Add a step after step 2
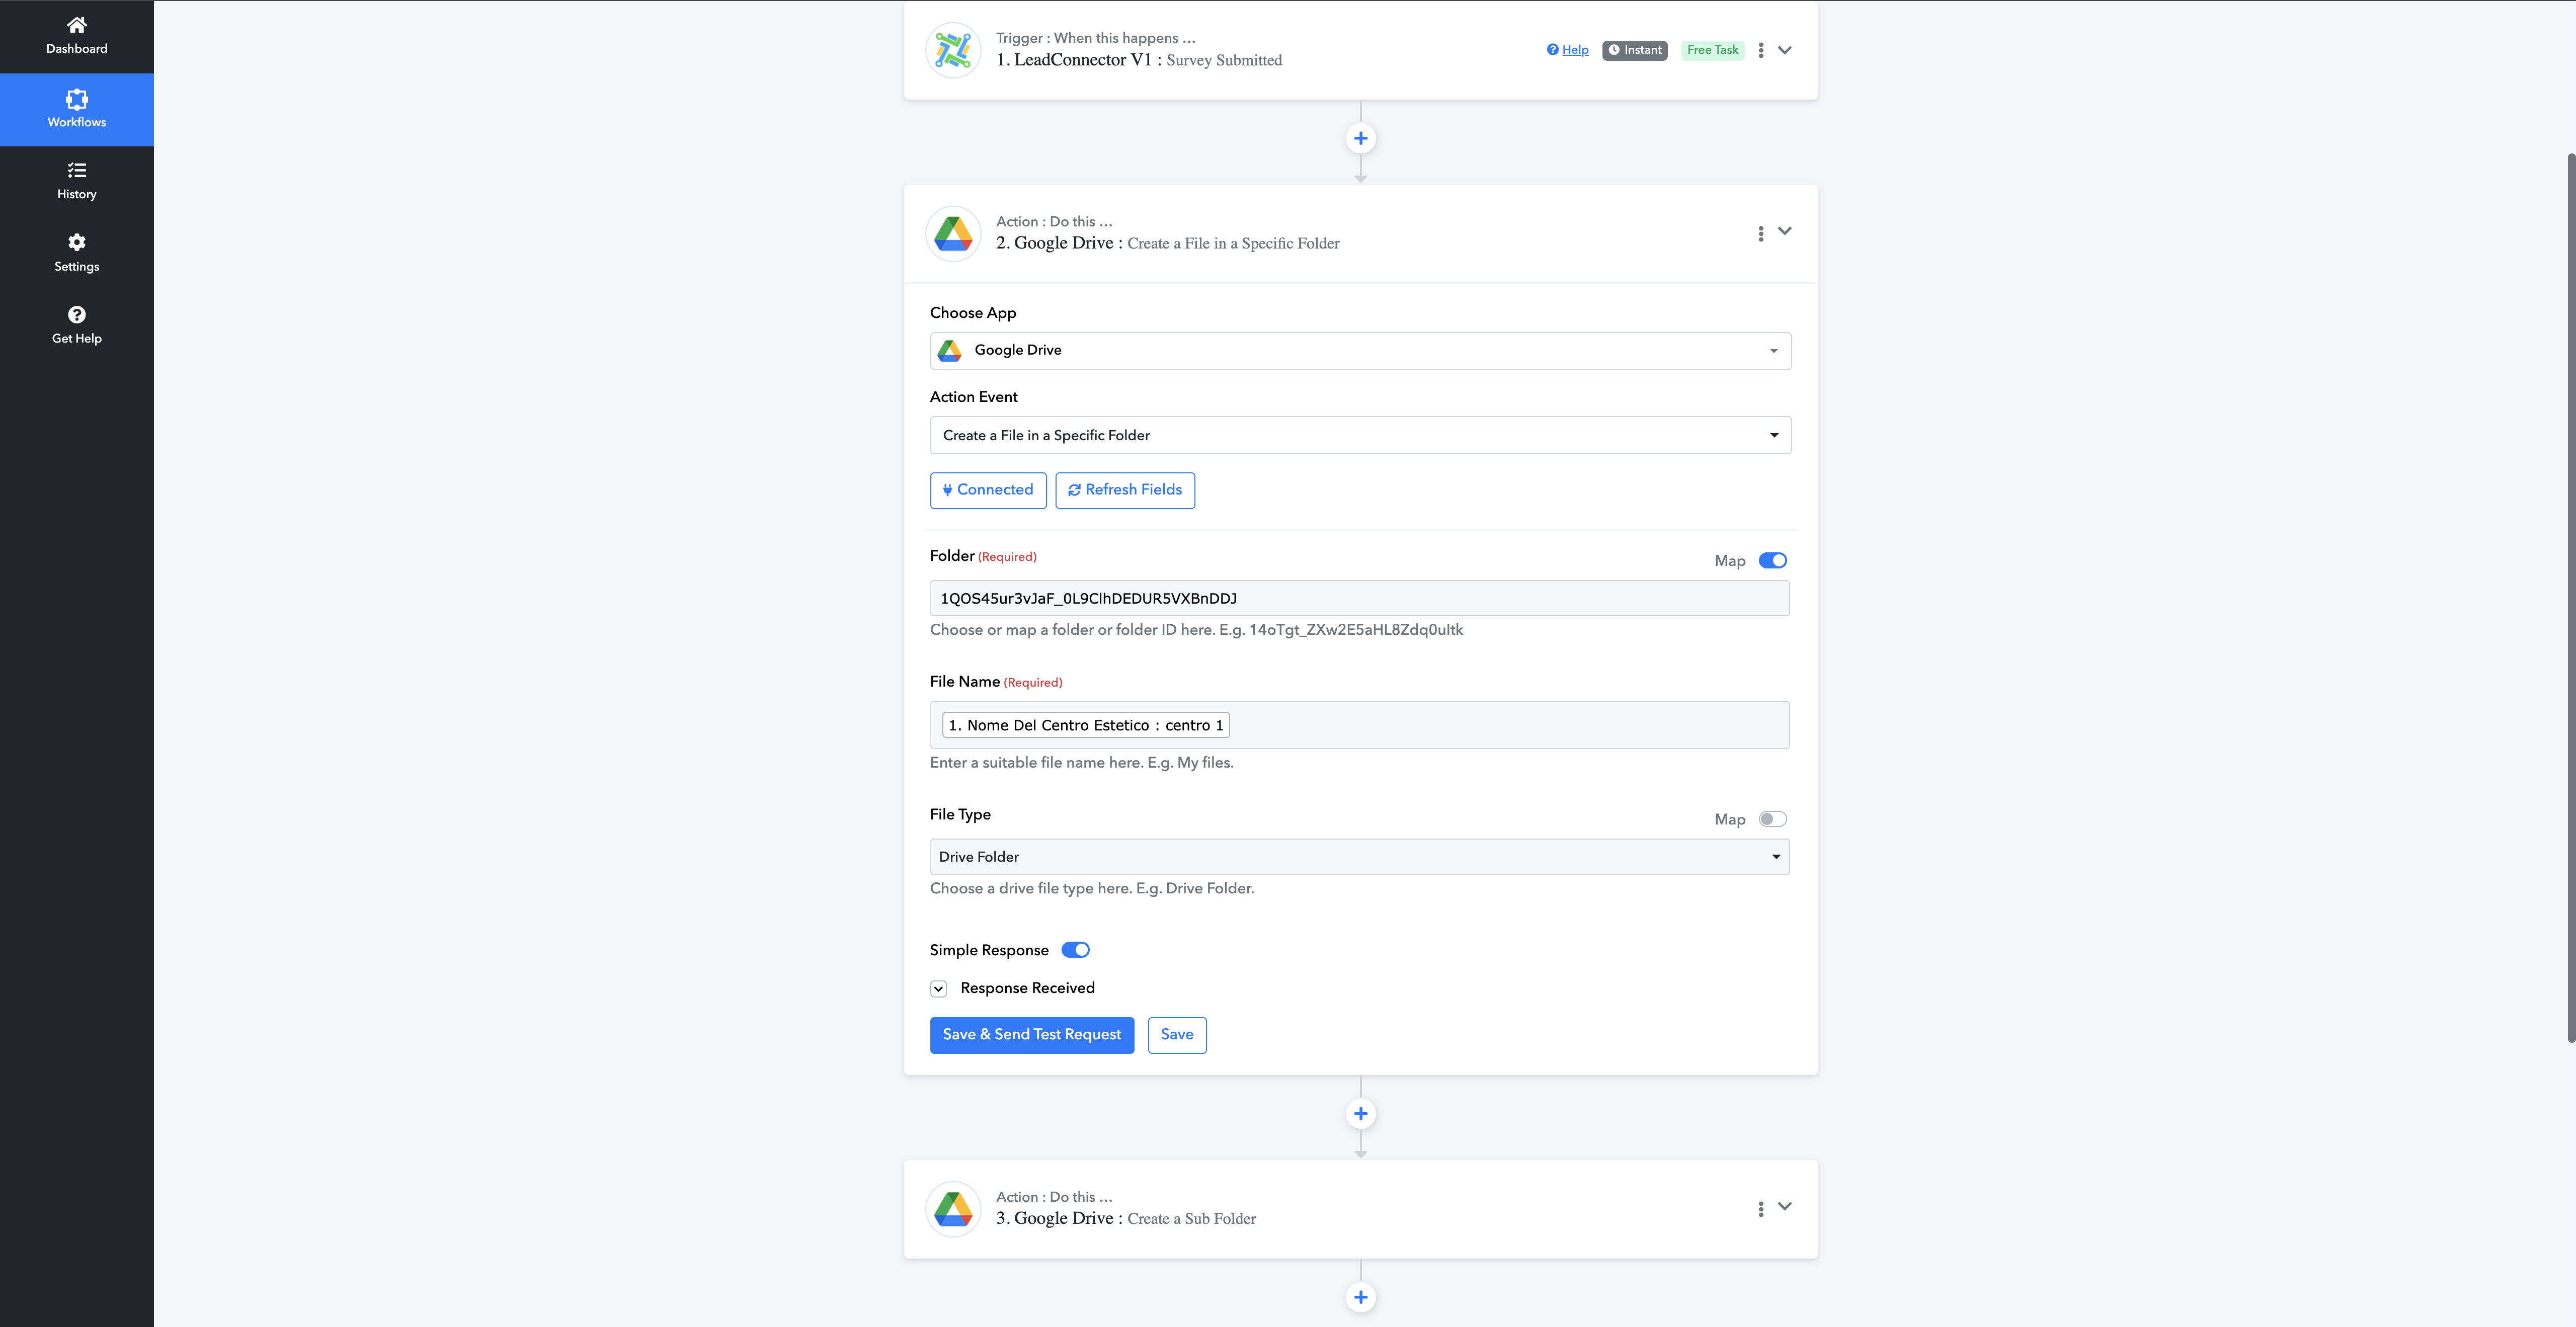Screen dimensions: 2576x1327 click(1360, 1114)
